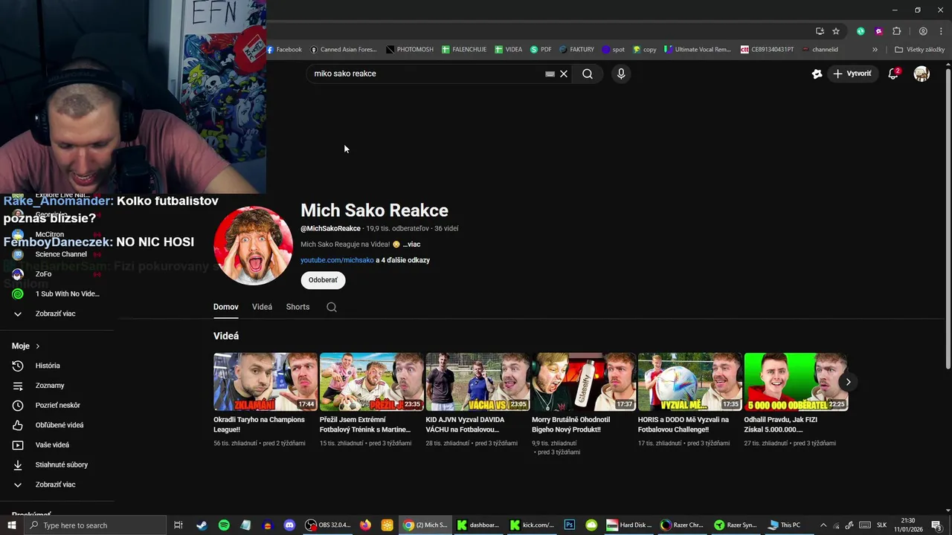Click the YouTube search magnifier button
The height and width of the screenshot is (535, 952).
pos(588,74)
